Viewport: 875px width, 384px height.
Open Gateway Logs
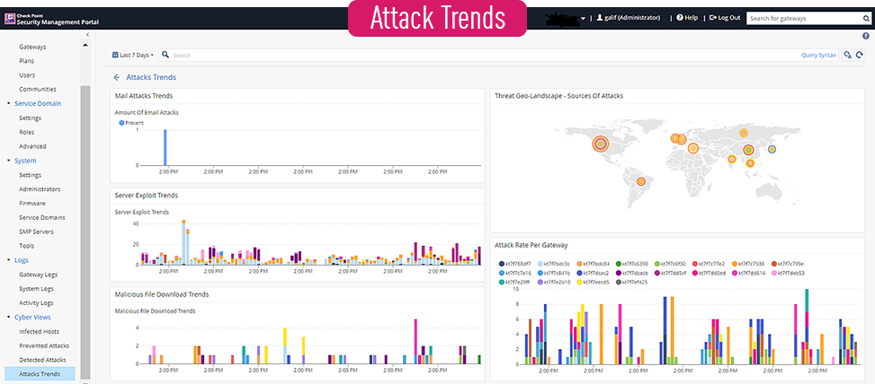[x=38, y=275]
